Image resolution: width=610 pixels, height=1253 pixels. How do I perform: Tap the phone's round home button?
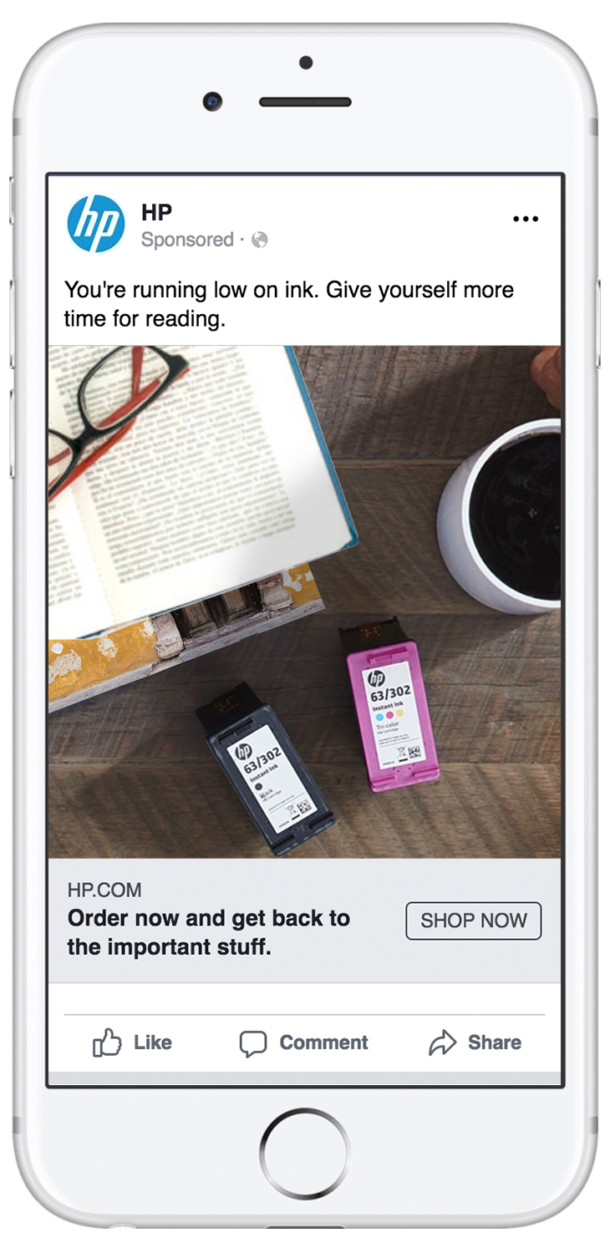pyautogui.click(x=304, y=1154)
